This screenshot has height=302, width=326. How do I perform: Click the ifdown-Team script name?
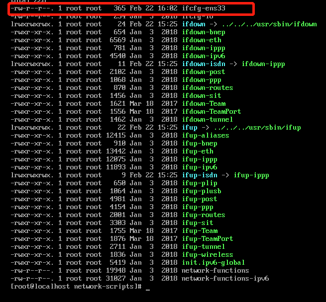204,104
